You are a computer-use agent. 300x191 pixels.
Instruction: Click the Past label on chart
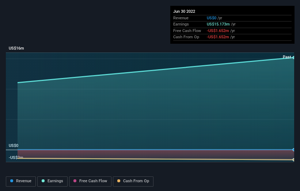(x=287, y=57)
